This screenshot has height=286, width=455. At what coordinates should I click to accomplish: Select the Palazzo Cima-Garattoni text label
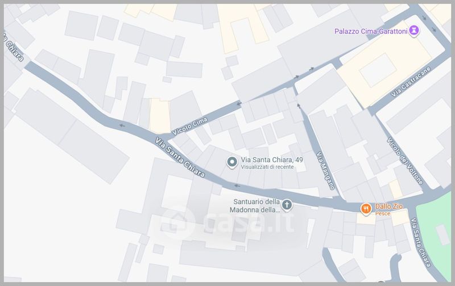pos(371,31)
